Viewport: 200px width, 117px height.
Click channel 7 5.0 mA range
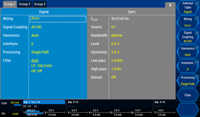click(x=162, y=115)
